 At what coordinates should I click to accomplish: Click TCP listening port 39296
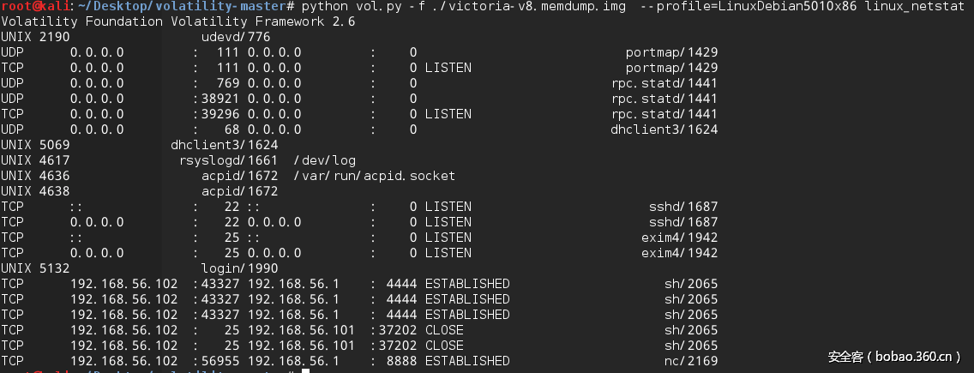[220, 114]
